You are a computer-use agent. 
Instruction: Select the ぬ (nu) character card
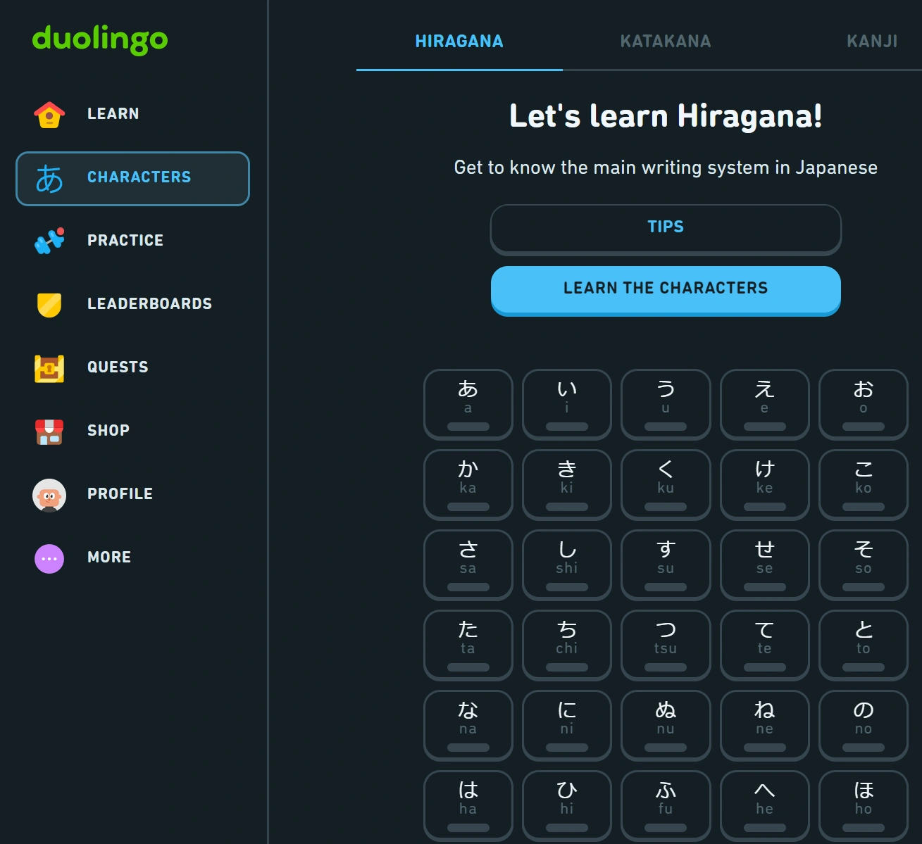click(666, 725)
